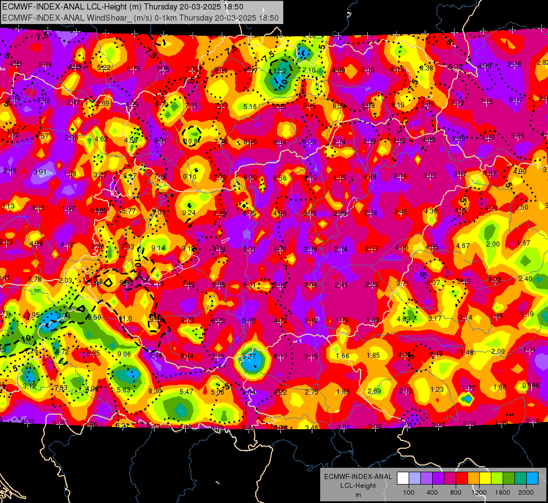Click the 4.67 wind shear value
Viewport: 548px width, 503px height.
coord(463,246)
